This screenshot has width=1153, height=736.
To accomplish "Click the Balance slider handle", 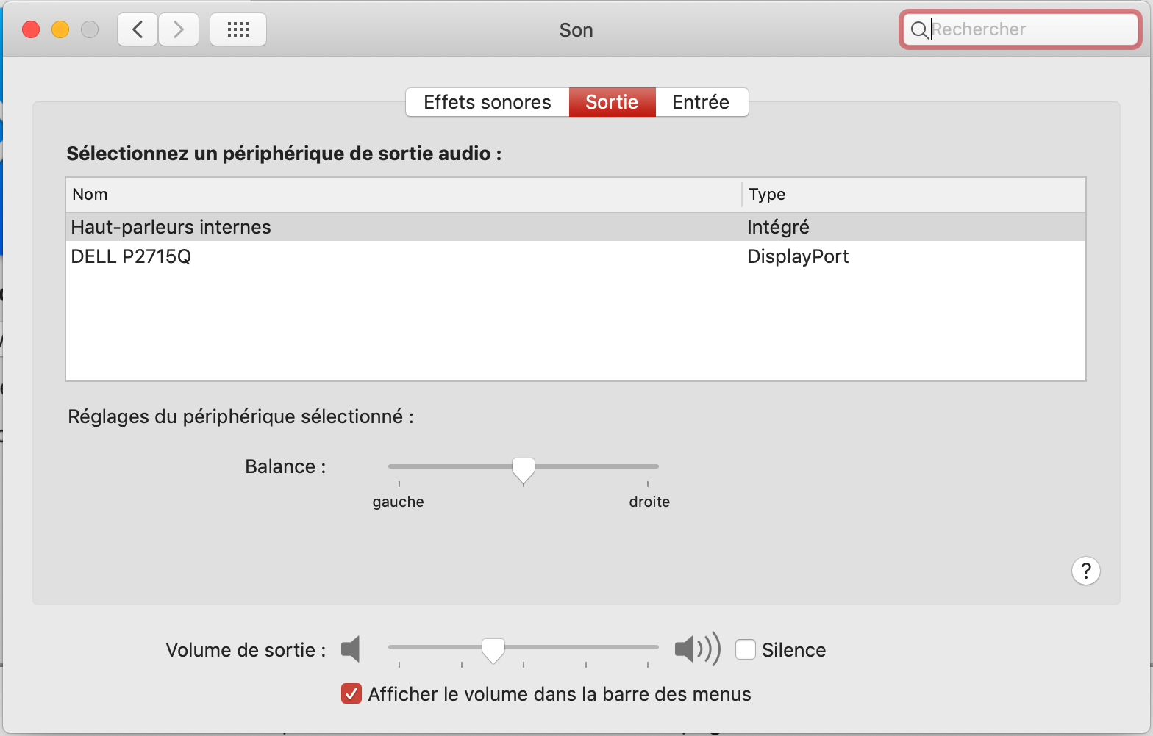I will click(524, 469).
